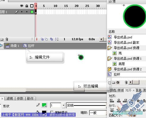Open green stroke color swatch
Screen dimensions: 146x118
(44, 105)
